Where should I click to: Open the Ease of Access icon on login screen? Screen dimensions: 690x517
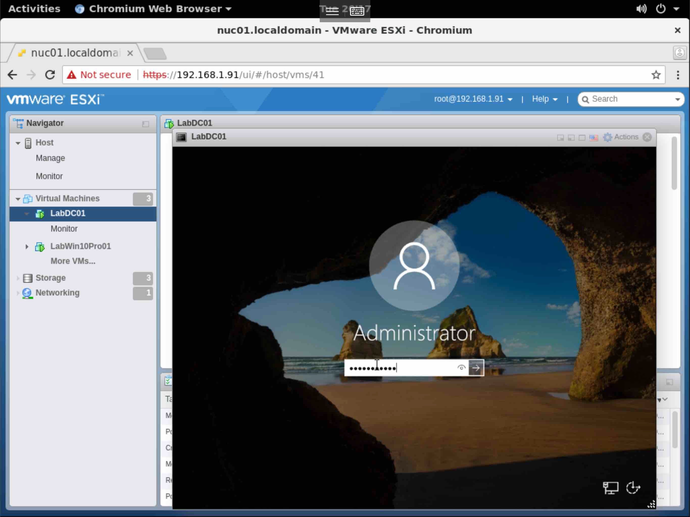coord(633,487)
